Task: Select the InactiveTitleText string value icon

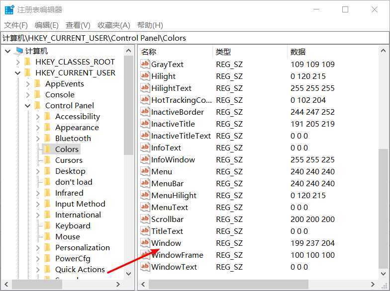Action: click(145, 136)
